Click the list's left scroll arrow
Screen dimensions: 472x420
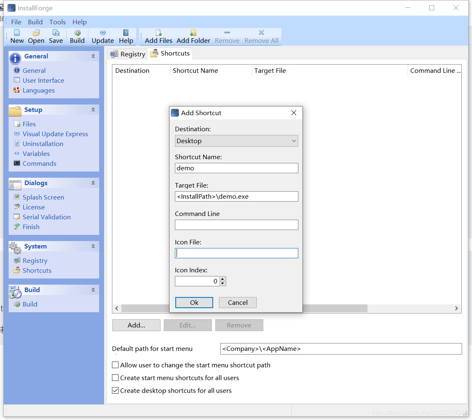pos(117,309)
